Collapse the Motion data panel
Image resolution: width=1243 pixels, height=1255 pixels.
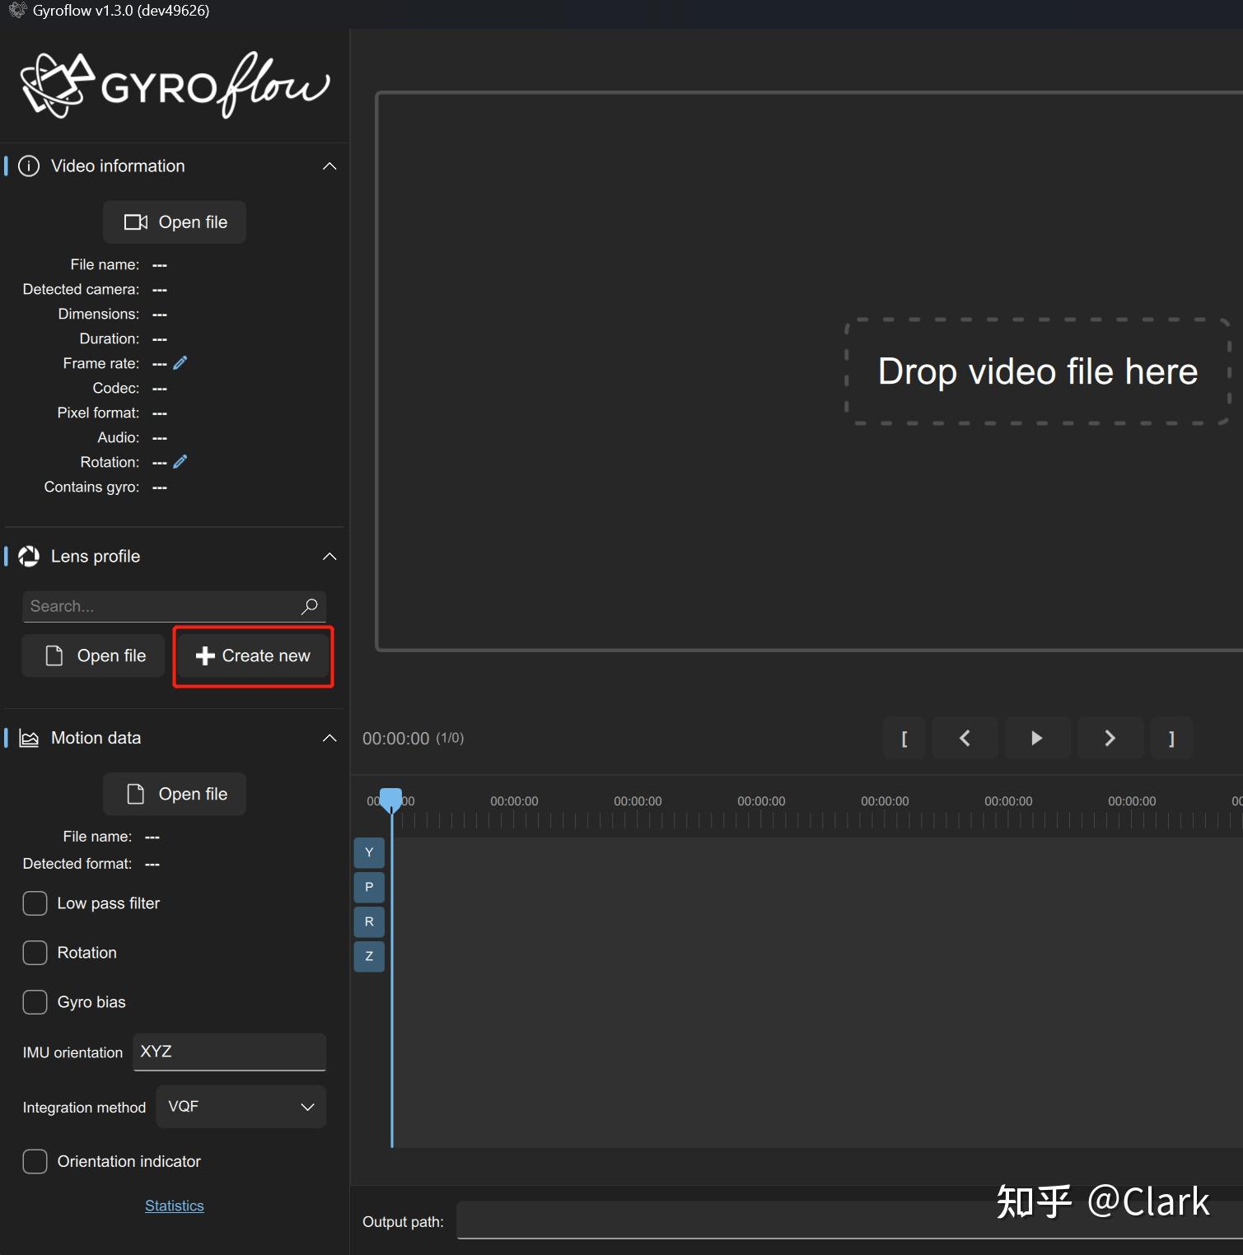[x=329, y=738]
